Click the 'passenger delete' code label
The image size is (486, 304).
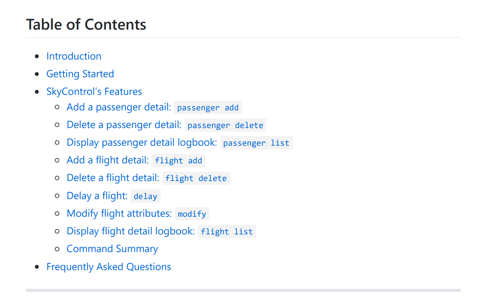point(226,125)
